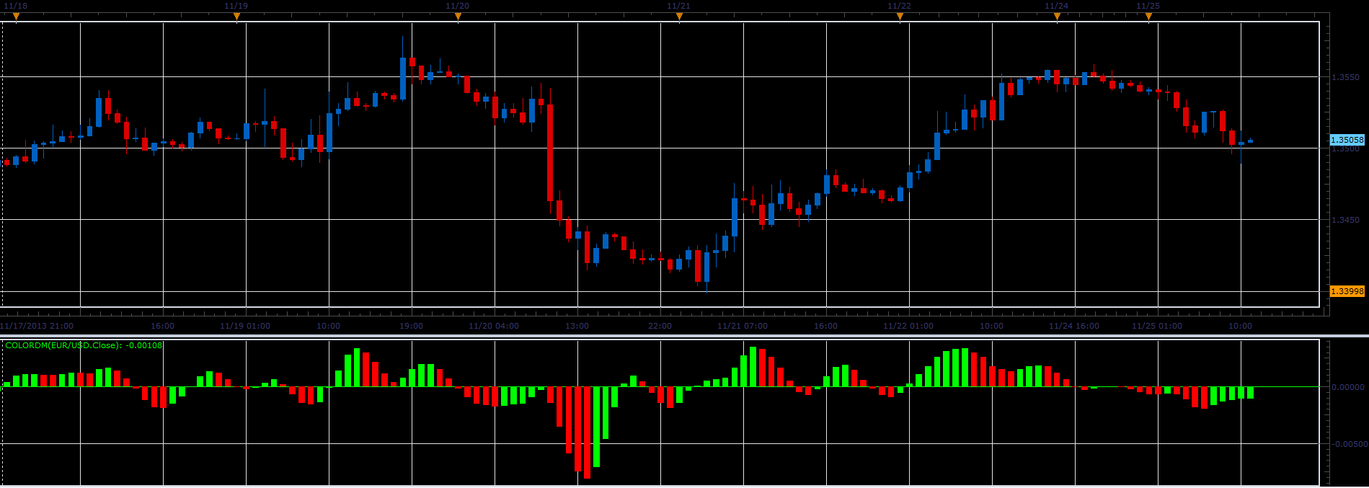
Task: Select the 11/25 day marker triangle
Action: tap(1148, 17)
